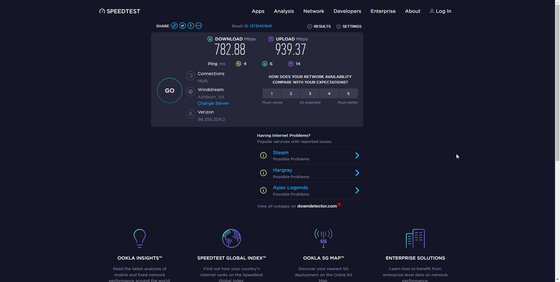The height and width of the screenshot is (282, 560).
Task: Click the Connections mode icon
Action: [190, 76]
